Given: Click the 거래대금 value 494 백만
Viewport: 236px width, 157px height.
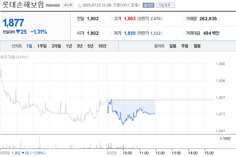Looking at the screenshot, I should [x=211, y=33].
